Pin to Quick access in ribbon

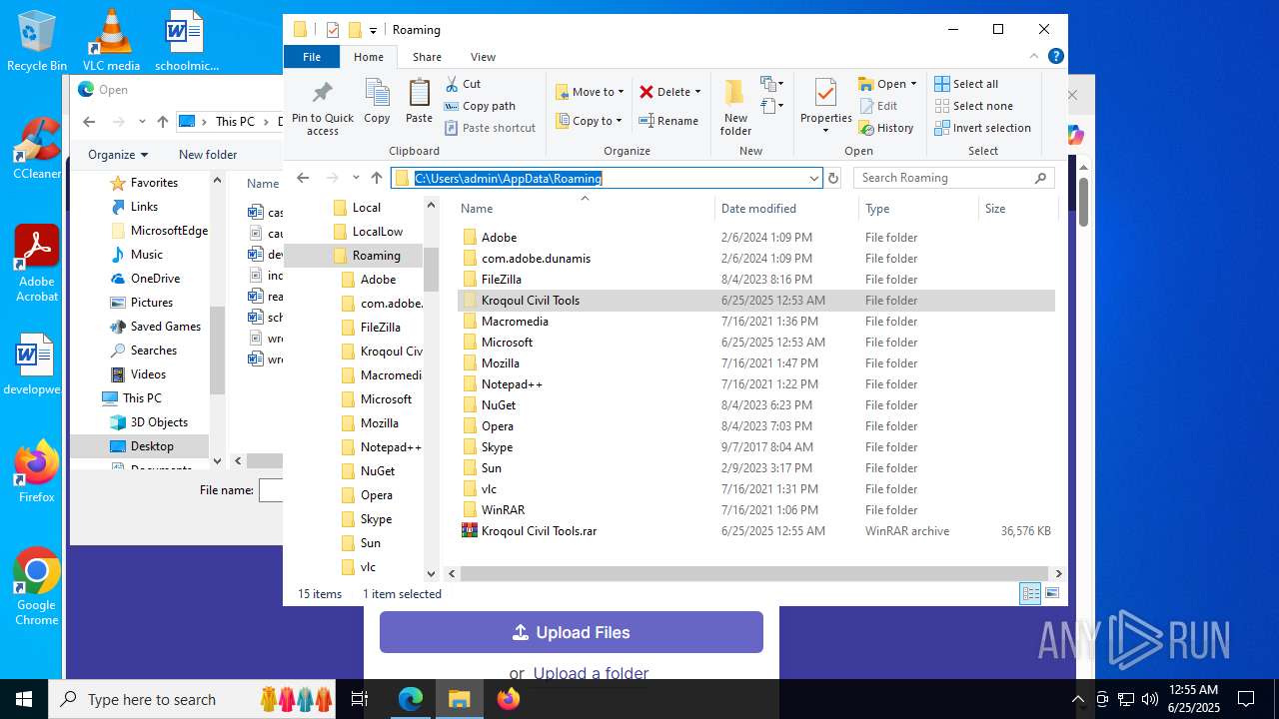pyautogui.click(x=323, y=108)
